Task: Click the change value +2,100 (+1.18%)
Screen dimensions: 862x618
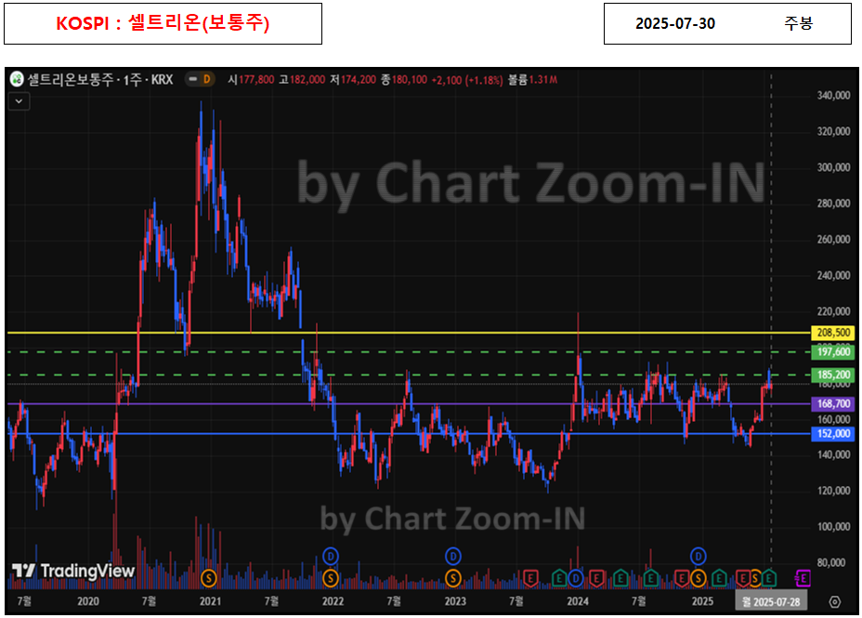Action: [467, 80]
